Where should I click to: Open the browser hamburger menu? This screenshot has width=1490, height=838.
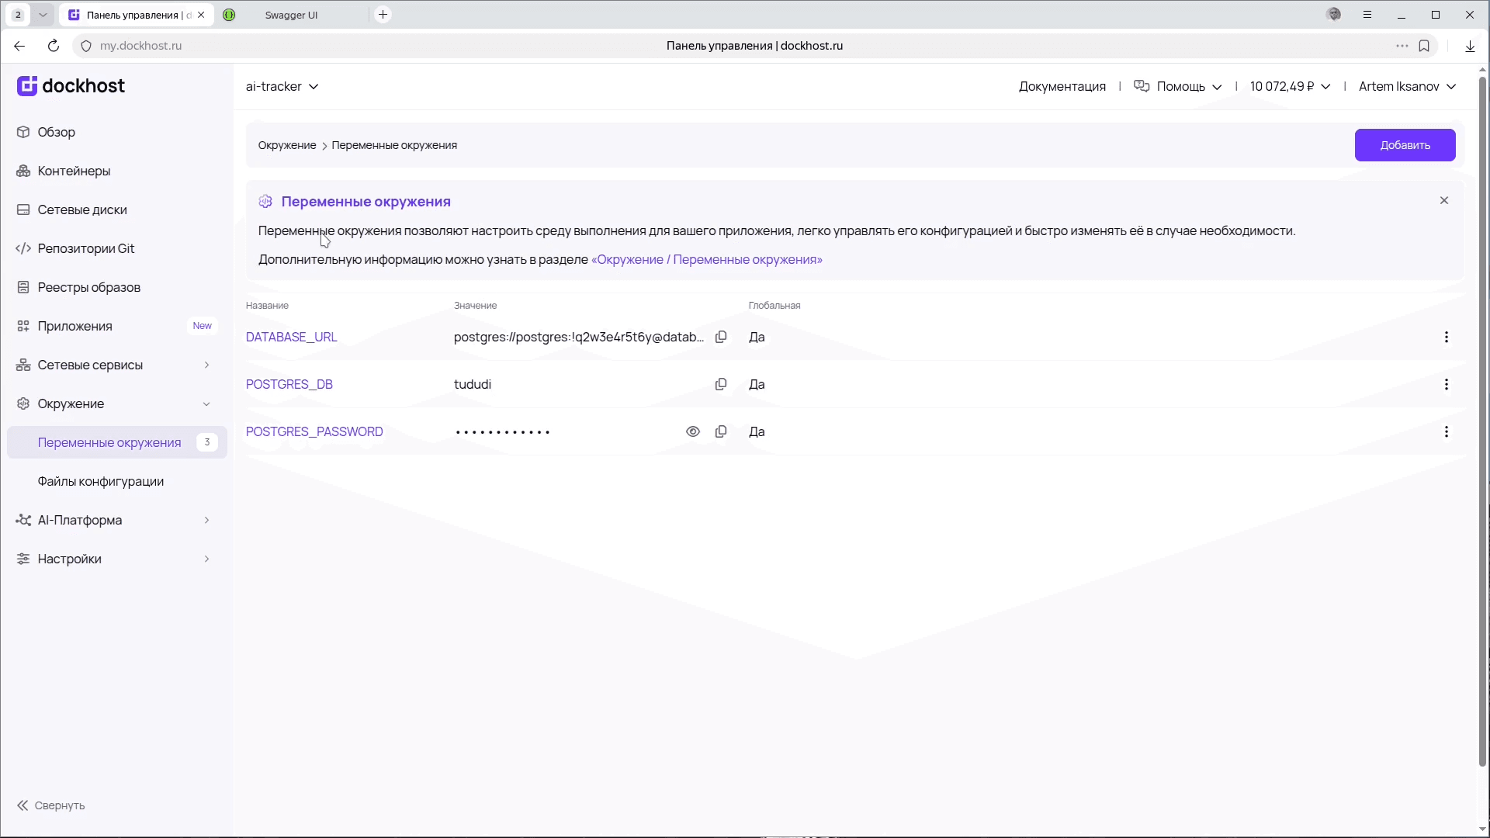coord(1367,15)
